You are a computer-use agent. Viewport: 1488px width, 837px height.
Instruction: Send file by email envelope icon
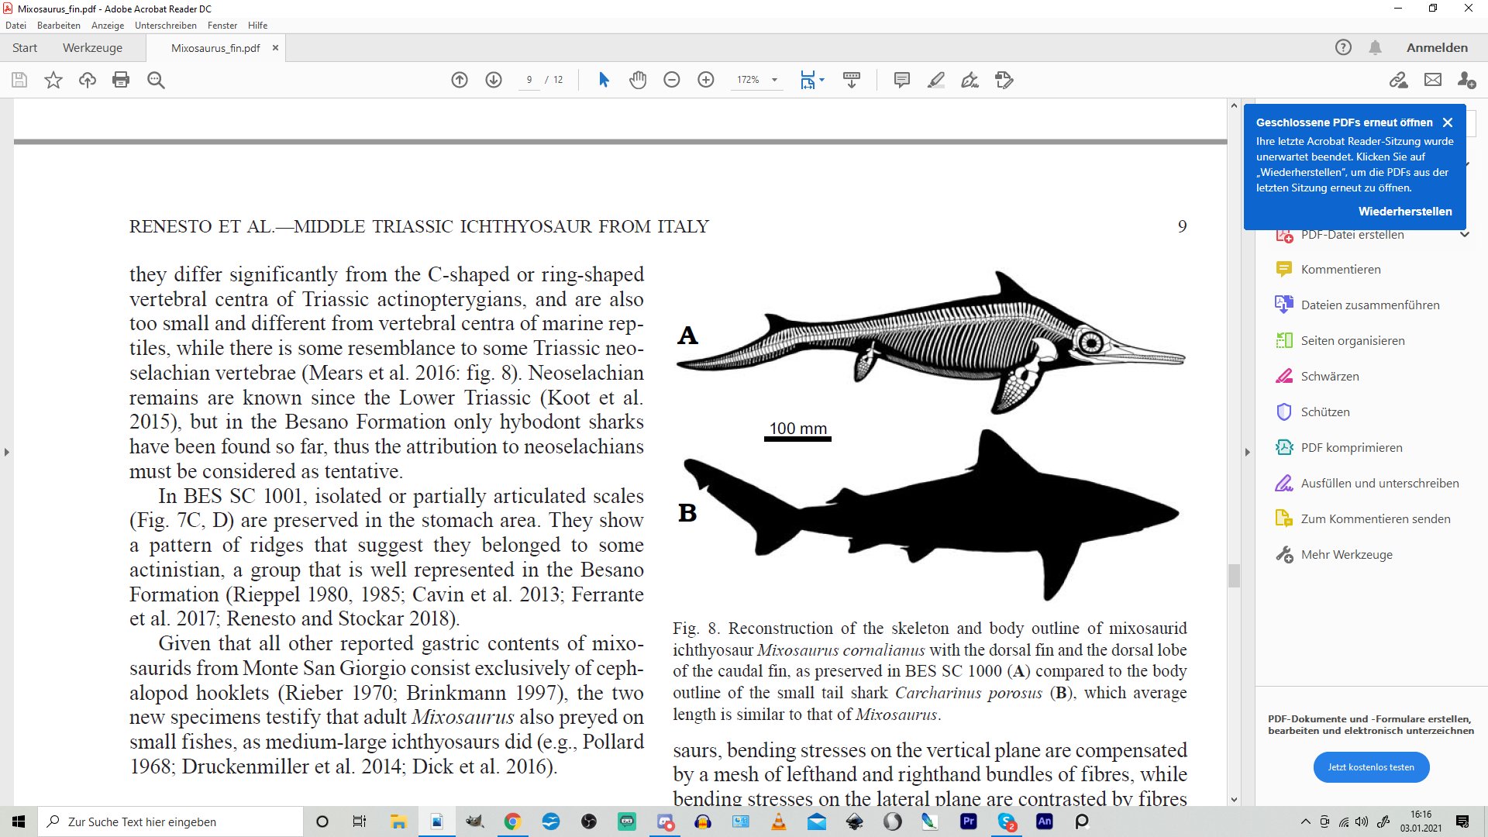(1433, 80)
